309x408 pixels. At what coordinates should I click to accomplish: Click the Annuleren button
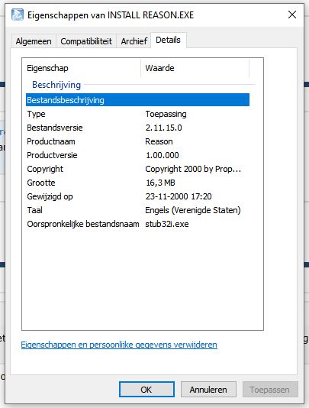click(x=208, y=389)
